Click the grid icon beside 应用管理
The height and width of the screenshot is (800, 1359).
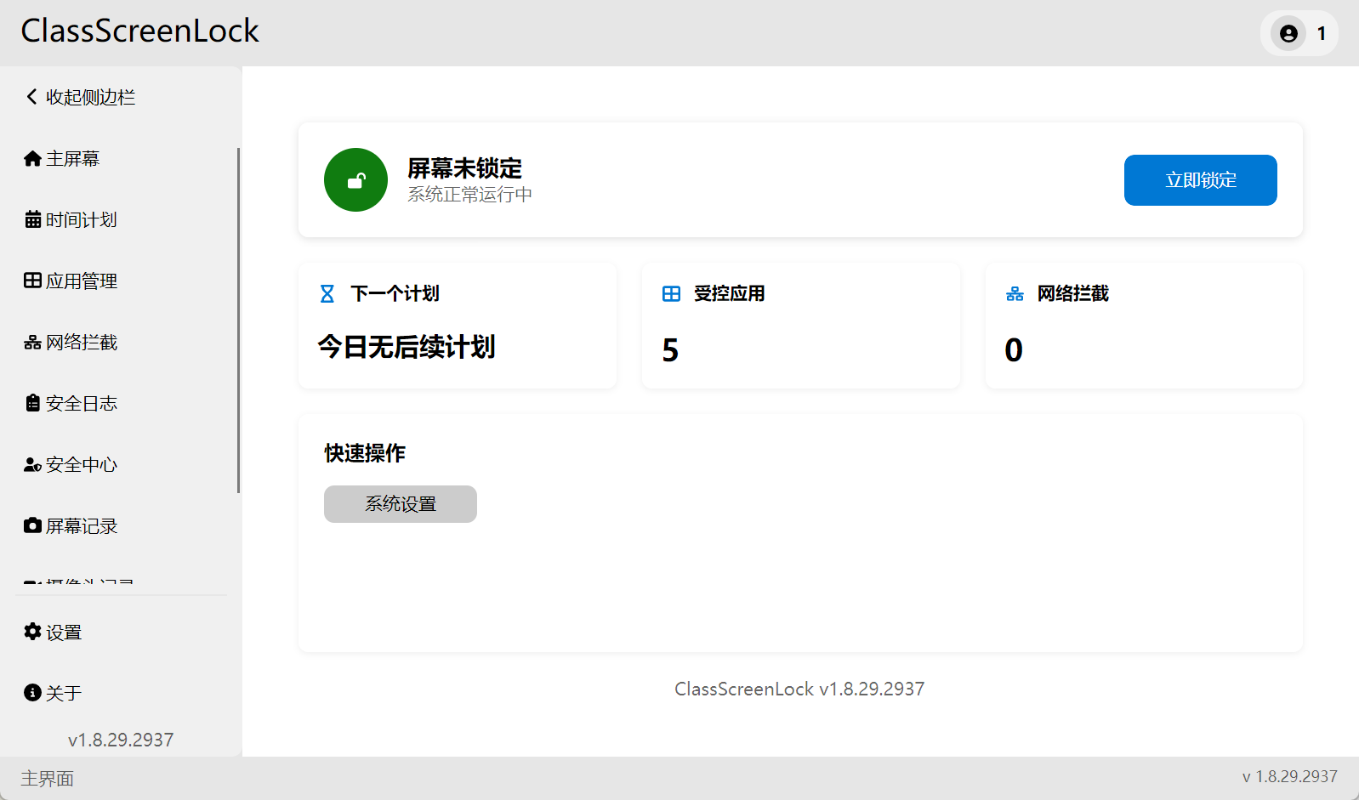(x=32, y=281)
